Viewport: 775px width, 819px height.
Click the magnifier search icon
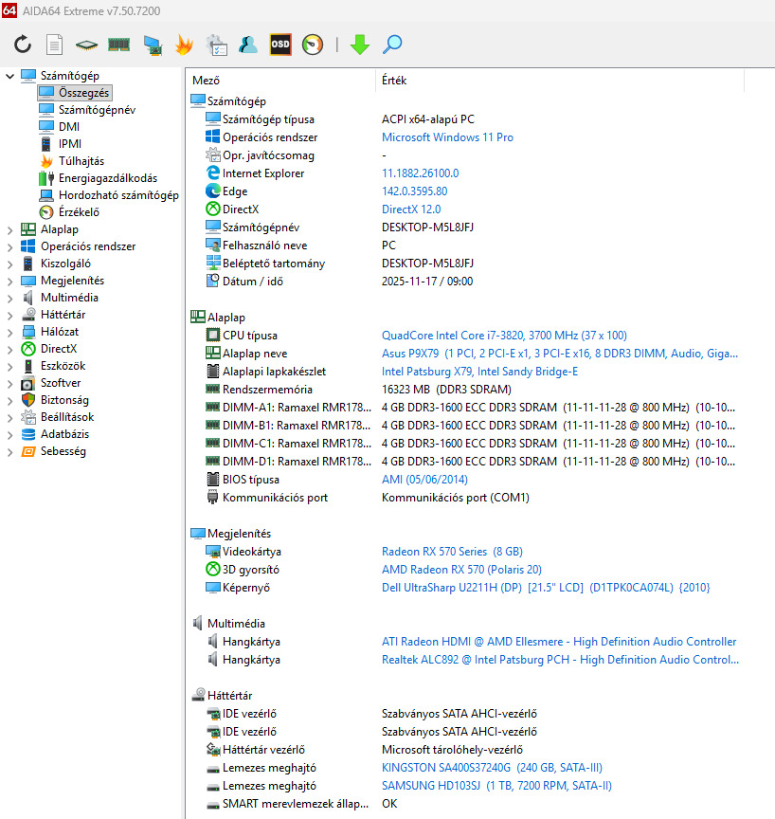[x=392, y=45]
